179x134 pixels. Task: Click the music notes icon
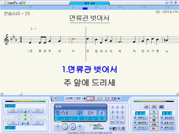tap(154, 124)
